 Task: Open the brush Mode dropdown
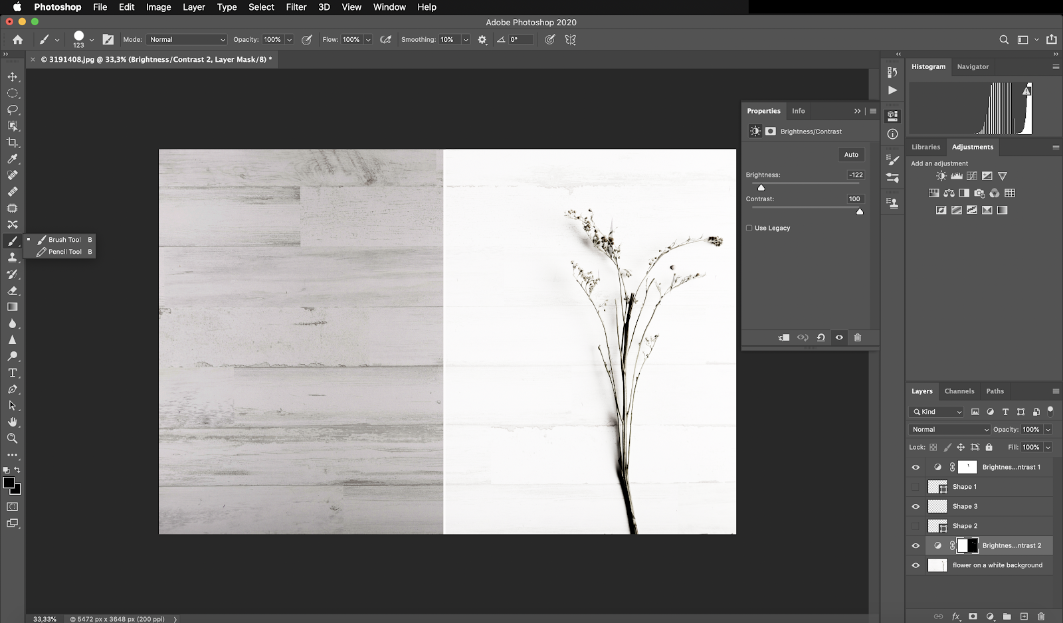pyautogui.click(x=187, y=40)
